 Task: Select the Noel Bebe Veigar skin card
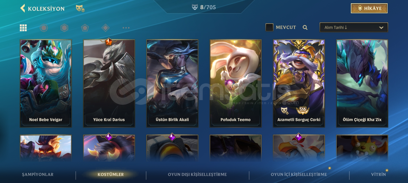46,83
